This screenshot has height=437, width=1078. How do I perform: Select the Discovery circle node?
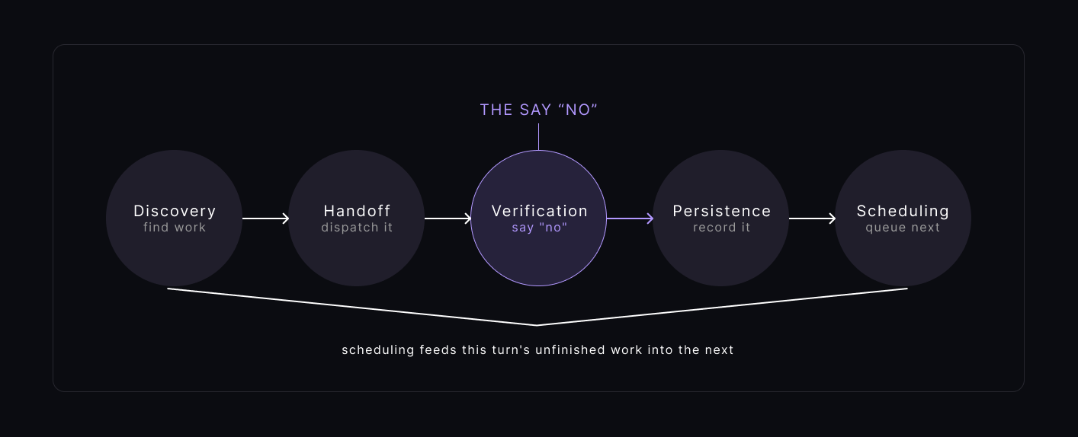[x=174, y=218]
